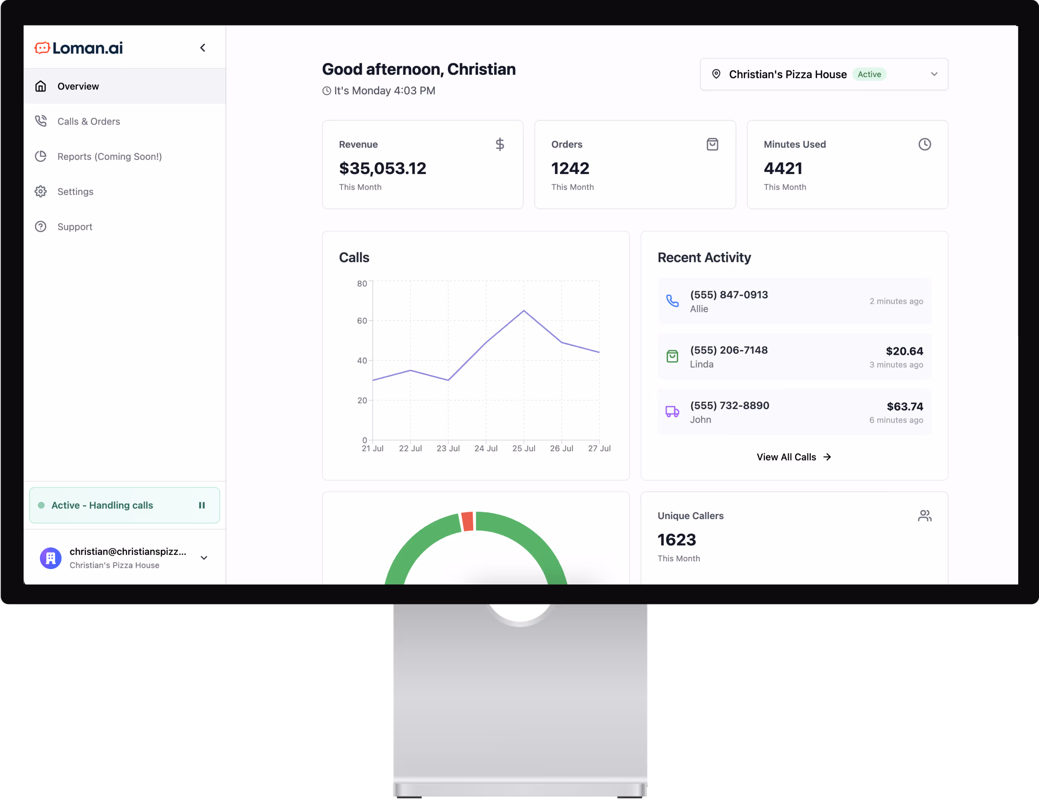Open the Christian's Pizza House location dropdown
The height and width of the screenshot is (799, 1039).
824,74
